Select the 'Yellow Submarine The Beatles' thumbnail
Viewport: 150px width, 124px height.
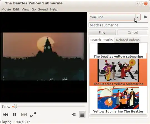tap(118, 98)
